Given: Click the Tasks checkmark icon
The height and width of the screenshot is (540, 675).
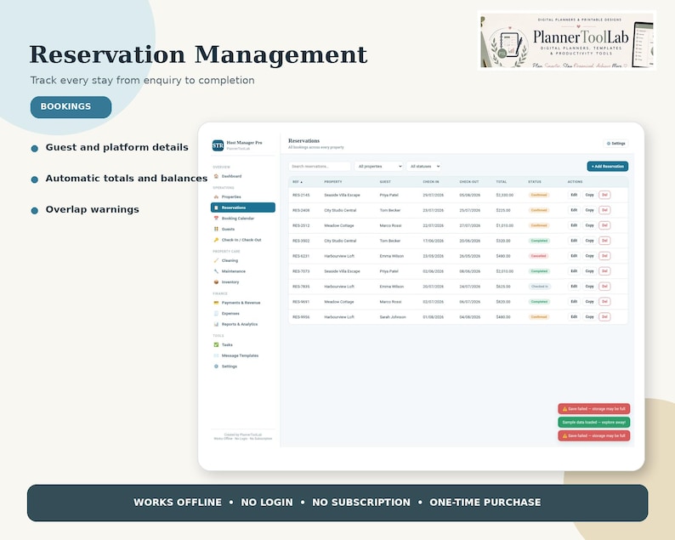Looking at the screenshot, I should (x=216, y=344).
